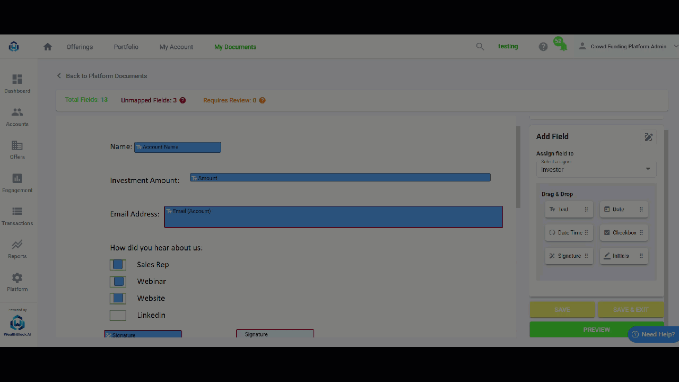Click the drag handle on the Text field tile
679x382 pixels.
(586, 210)
